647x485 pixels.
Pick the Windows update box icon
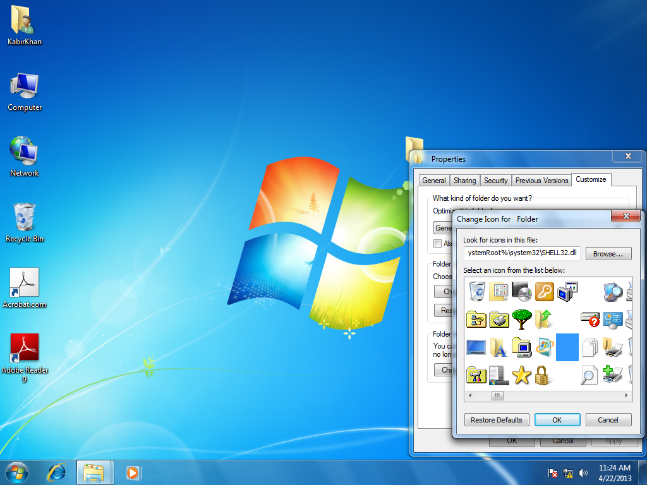545,347
